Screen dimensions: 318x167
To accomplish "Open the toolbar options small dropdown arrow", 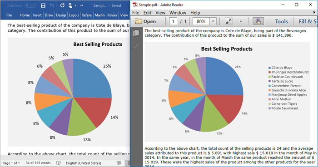I will pyautogui.click(x=241, y=21).
